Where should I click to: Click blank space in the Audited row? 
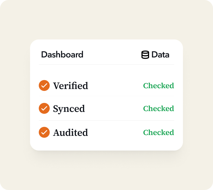tap(115, 133)
